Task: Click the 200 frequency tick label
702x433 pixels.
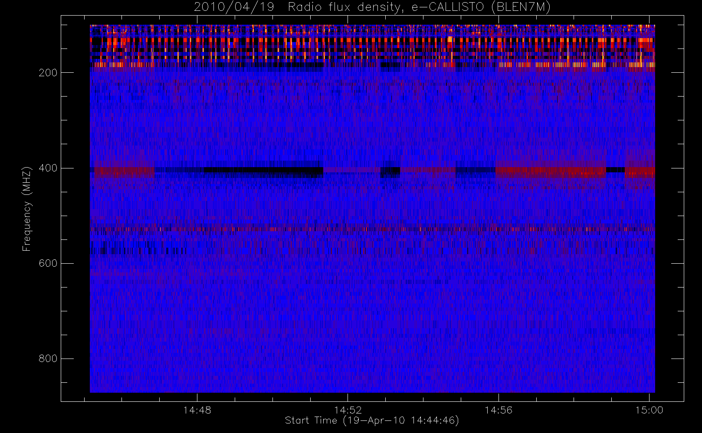Action: pyautogui.click(x=48, y=73)
